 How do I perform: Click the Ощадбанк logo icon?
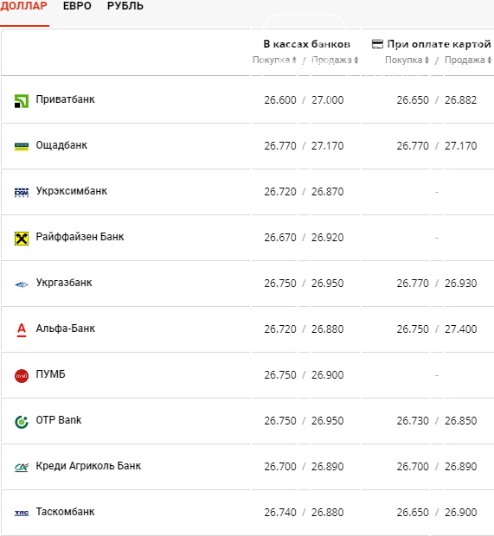22,147
